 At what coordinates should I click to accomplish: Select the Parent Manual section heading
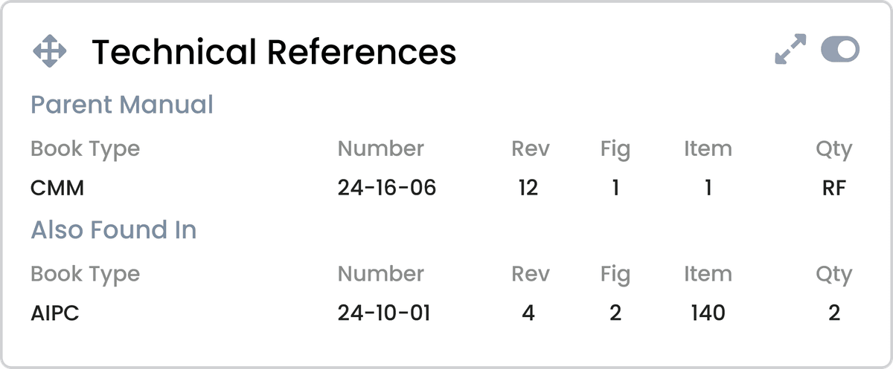pyautogui.click(x=122, y=105)
